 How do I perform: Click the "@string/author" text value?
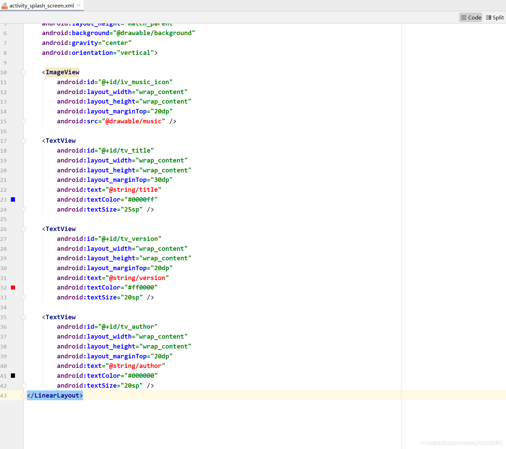(135, 366)
